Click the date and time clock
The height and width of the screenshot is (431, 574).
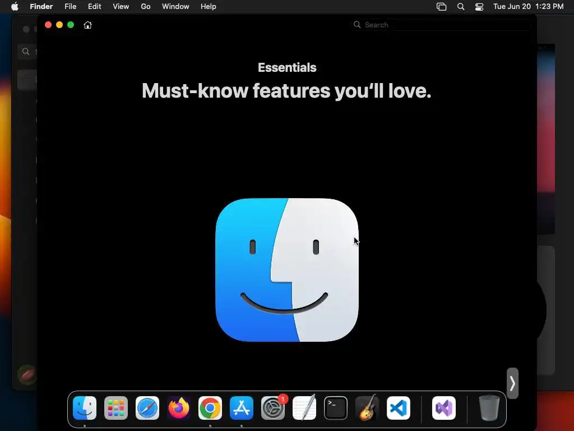tap(528, 6)
